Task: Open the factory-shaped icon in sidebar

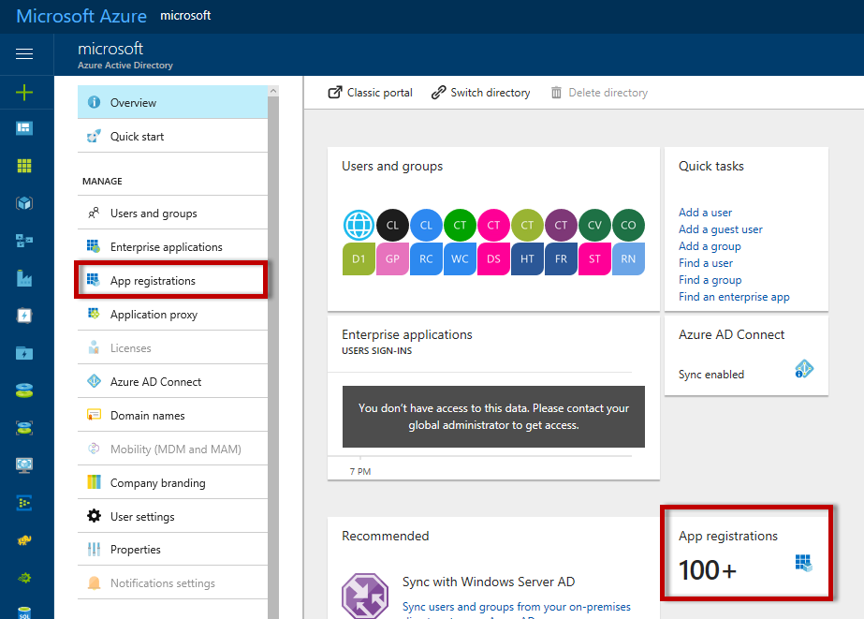Action: [x=24, y=278]
